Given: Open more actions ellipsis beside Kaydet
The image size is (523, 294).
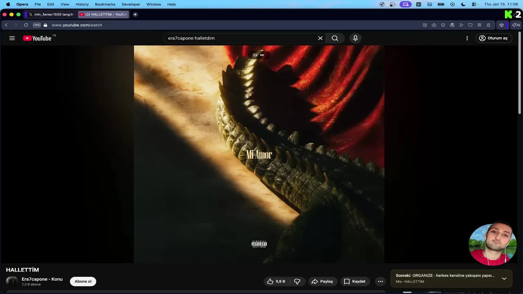Looking at the screenshot, I should click(380, 281).
